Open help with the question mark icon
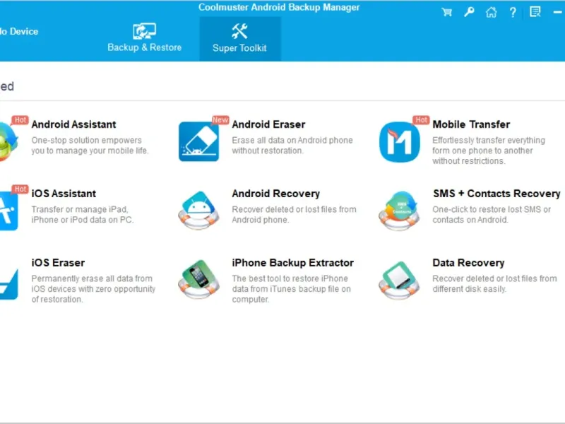The height and width of the screenshot is (424, 565). [x=513, y=13]
